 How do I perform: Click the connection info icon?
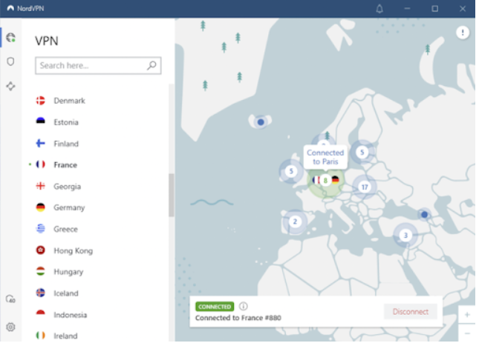coord(243,306)
